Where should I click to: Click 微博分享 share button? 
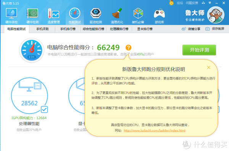191,29
